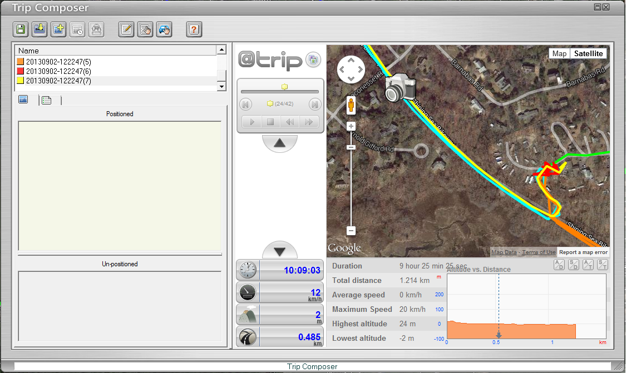Switch to the photos tab with picture icon
Image resolution: width=641 pixels, height=373 pixels.
pos(23,100)
